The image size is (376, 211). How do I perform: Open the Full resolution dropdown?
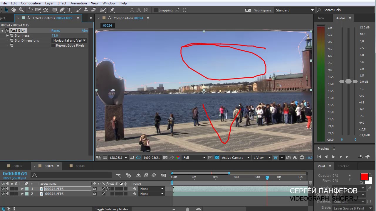click(x=194, y=158)
